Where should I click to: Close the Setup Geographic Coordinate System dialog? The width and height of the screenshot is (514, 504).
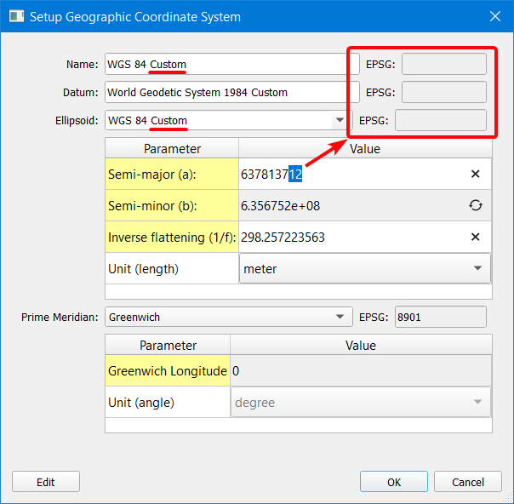click(x=495, y=16)
